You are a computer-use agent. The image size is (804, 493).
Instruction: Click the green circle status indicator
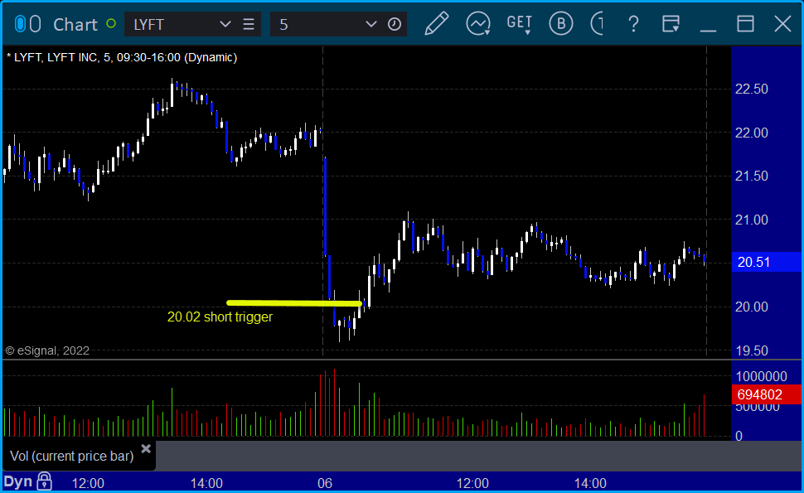(111, 23)
